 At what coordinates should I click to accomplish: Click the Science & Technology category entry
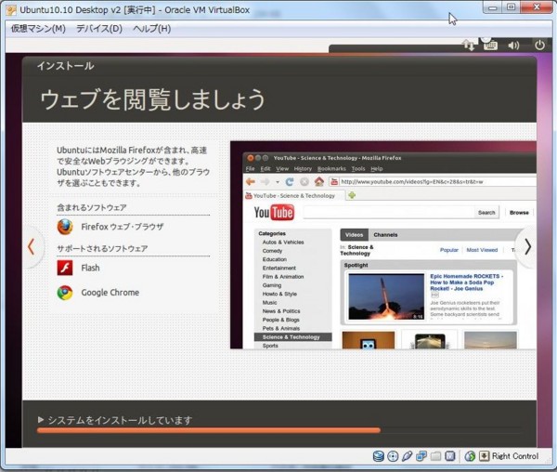click(292, 337)
